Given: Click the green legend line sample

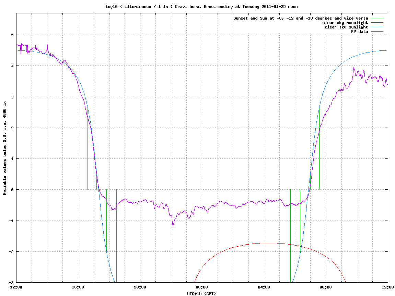Looking at the screenshot, I should [x=377, y=18].
